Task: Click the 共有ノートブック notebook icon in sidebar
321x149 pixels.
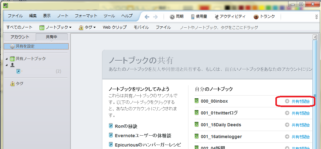Action: (x=12, y=59)
